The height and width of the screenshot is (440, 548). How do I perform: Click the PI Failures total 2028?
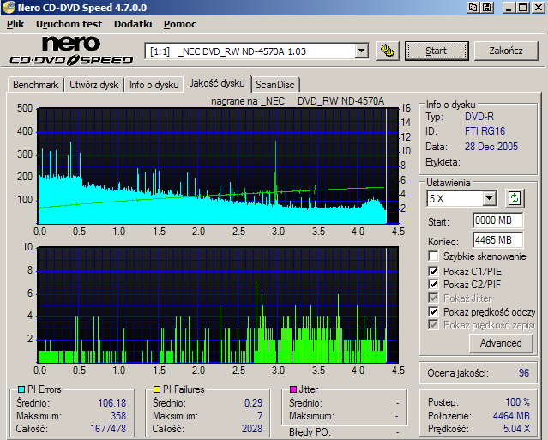pos(252,429)
